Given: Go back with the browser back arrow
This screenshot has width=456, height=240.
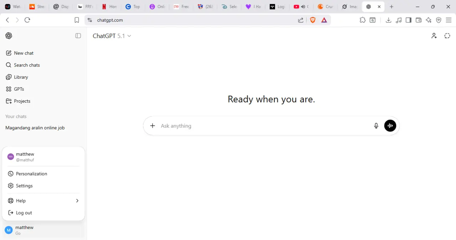Looking at the screenshot, I should 7,20.
